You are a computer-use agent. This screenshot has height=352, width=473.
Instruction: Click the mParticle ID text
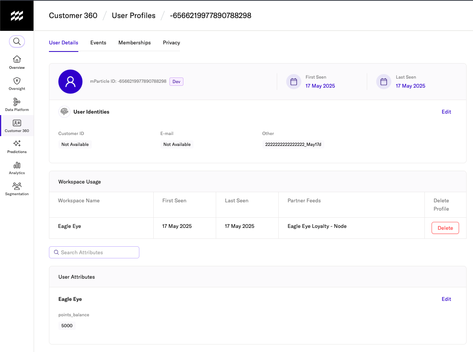tap(128, 81)
